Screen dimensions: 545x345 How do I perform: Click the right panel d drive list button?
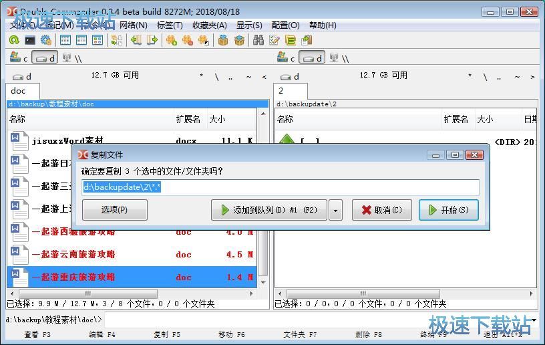coord(290,76)
